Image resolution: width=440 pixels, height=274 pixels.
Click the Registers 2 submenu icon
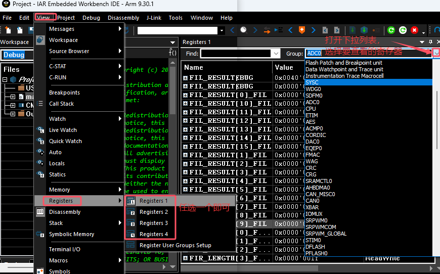coord(131,212)
